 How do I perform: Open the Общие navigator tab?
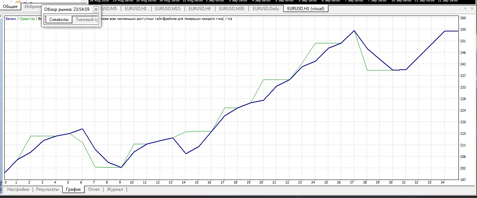point(10,7)
